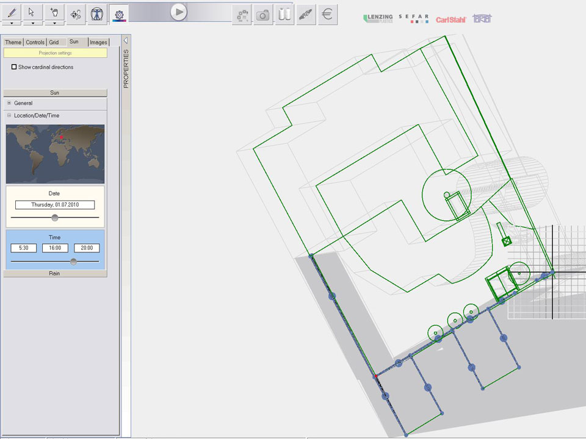The width and height of the screenshot is (586, 439).
Task: Open dropdown arrow below pointer tool
Action: 33,23
